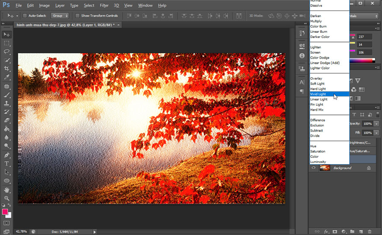
Task: Open the File menu
Action: (x=18, y=5)
